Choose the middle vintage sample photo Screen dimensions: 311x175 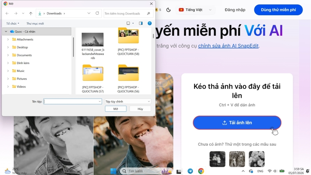[237, 159]
